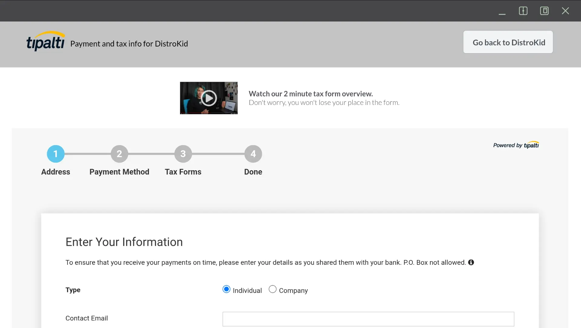Click the Tax Forms step label
Image resolution: width=581 pixels, height=328 pixels.
tap(183, 172)
